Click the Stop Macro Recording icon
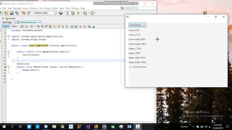232x130 pixels. click(x=84, y=26)
